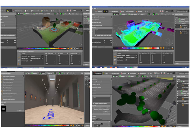Click hourglass icon left of garden Daylight panel
The width and height of the screenshot is (190, 134).
[x=19, y=64]
